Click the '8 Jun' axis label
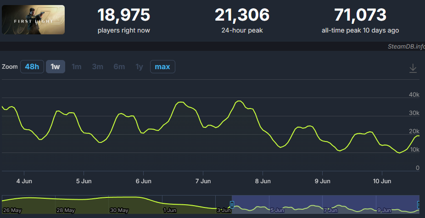This screenshot has width=425, height=218. tap(263, 181)
